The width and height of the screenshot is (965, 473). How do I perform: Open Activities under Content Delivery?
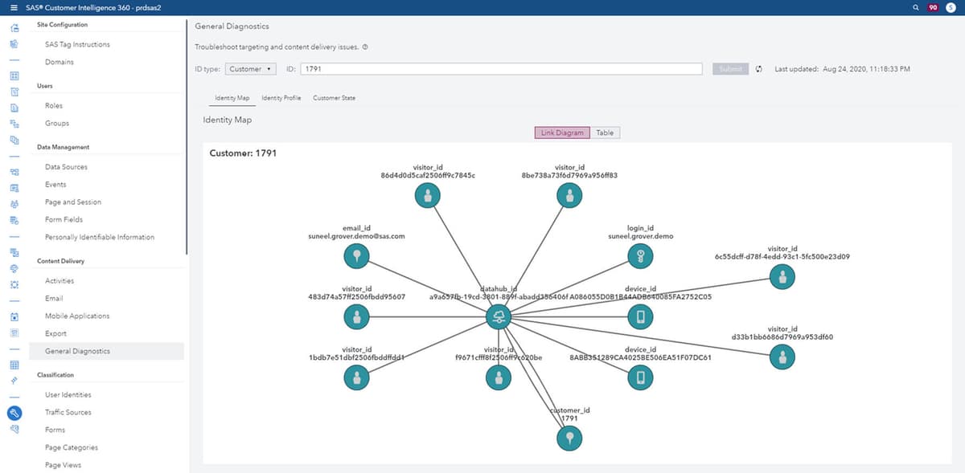click(x=60, y=281)
